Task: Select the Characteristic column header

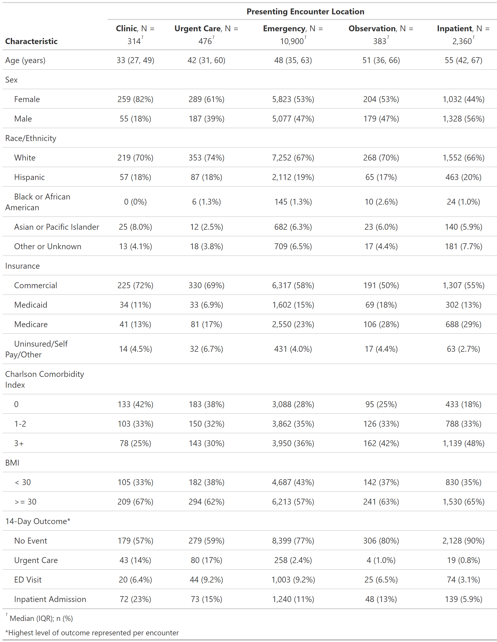Action: tap(31, 41)
